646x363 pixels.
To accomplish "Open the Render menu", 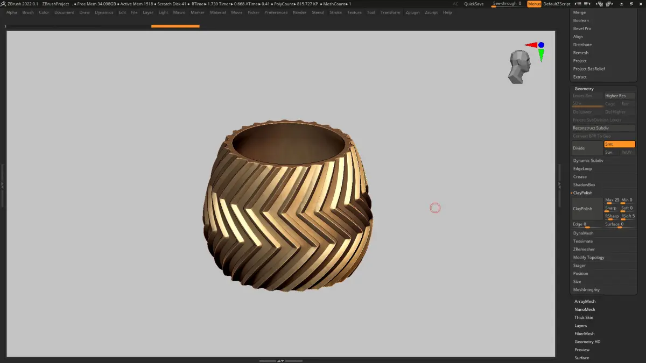I will (300, 12).
